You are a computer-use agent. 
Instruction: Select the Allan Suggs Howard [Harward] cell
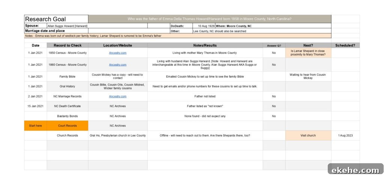(x=97, y=26)
